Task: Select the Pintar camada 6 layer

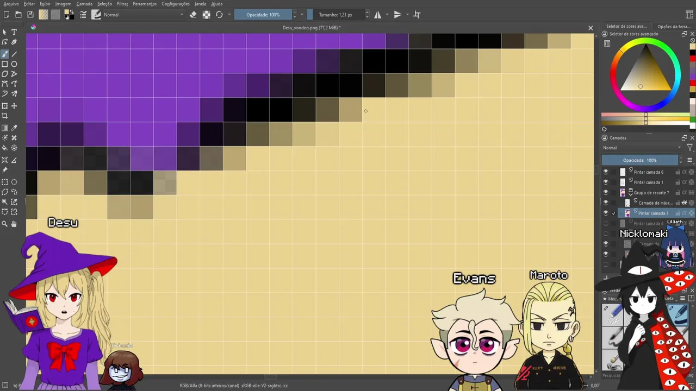Action: [x=648, y=172]
